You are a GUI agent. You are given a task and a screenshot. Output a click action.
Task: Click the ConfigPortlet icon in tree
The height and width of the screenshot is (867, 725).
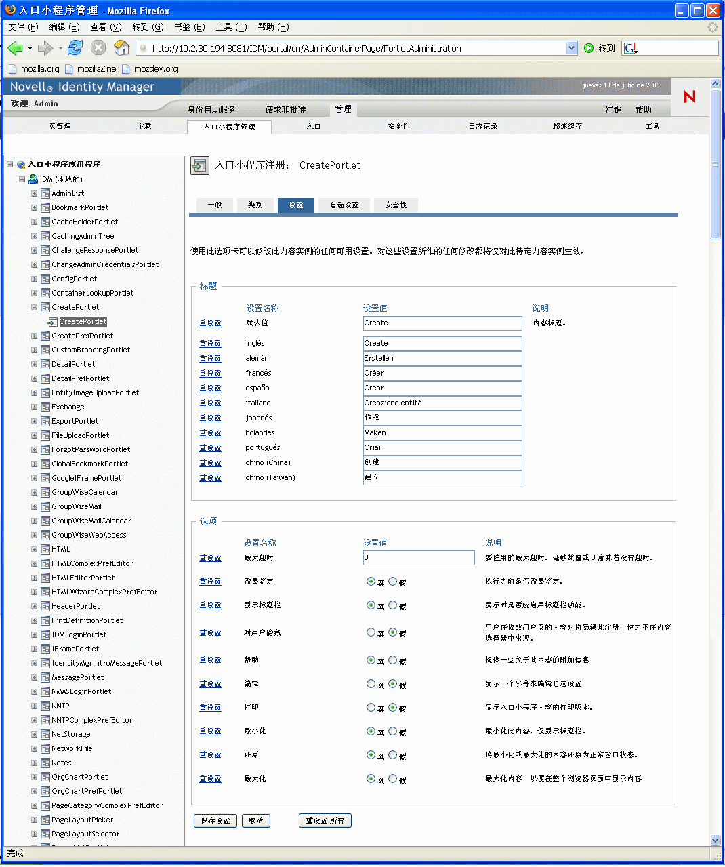pos(45,279)
